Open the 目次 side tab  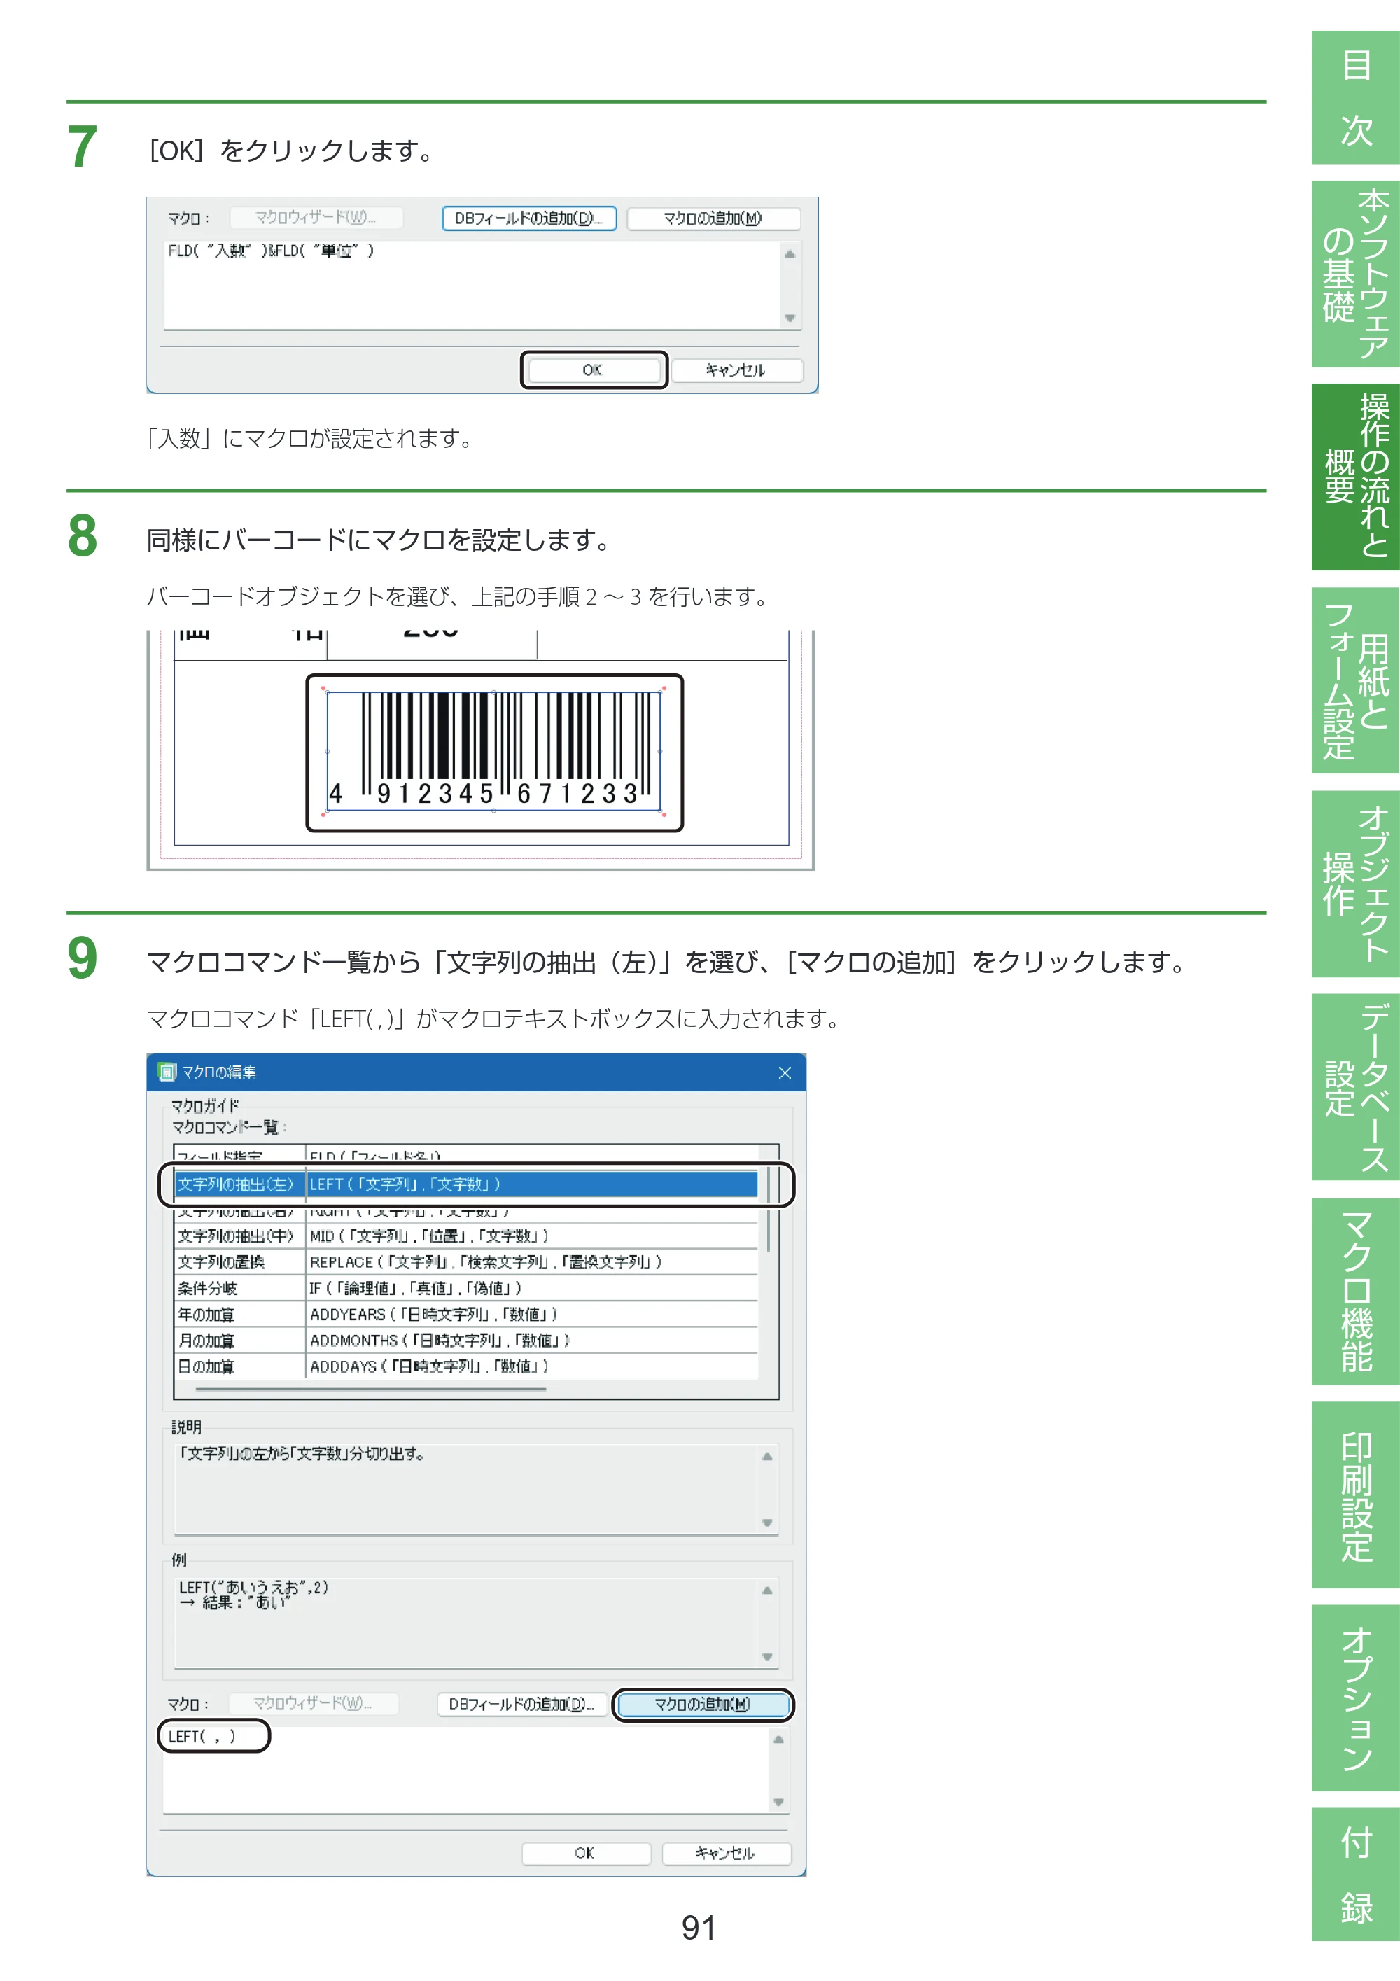pos(1355,97)
